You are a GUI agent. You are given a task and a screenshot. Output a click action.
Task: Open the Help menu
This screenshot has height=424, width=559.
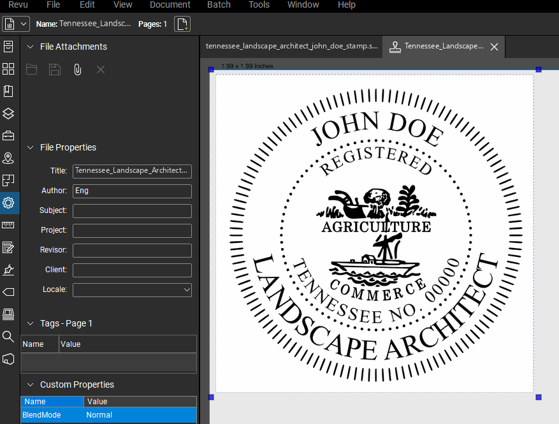tap(347, 4)
